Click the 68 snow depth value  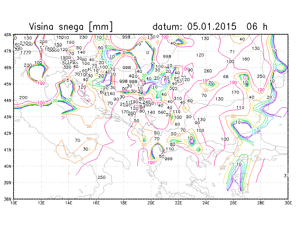(x=226, y=77)
